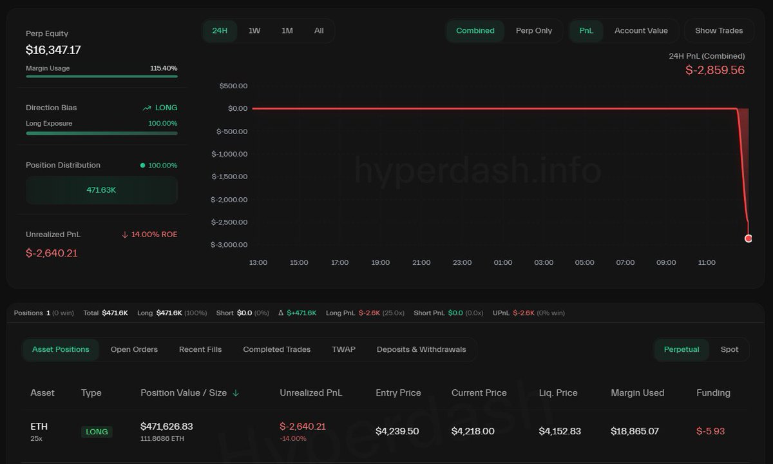Viewport: 773px width, 464px height.
Task: Sort by Unrealized PnL column header
Action: pyautogui.click(x=311, y=392)
